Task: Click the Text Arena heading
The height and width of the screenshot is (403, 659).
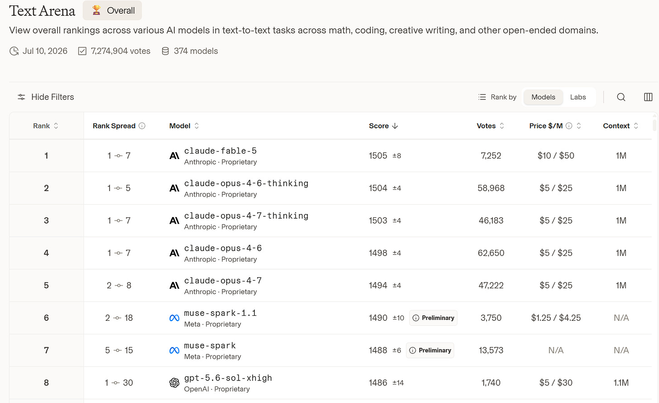Action: click(x=42, y=11)
